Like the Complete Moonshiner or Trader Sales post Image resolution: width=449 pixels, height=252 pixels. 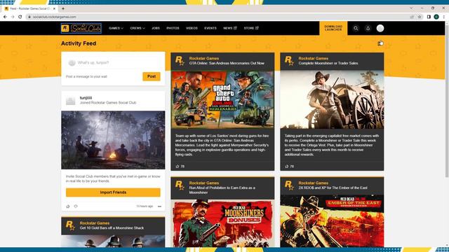coord(287,167)
